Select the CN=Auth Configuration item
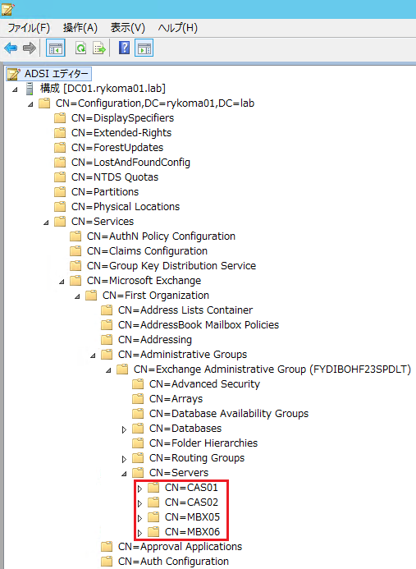 pyautogui.click(x=173, y=561)
